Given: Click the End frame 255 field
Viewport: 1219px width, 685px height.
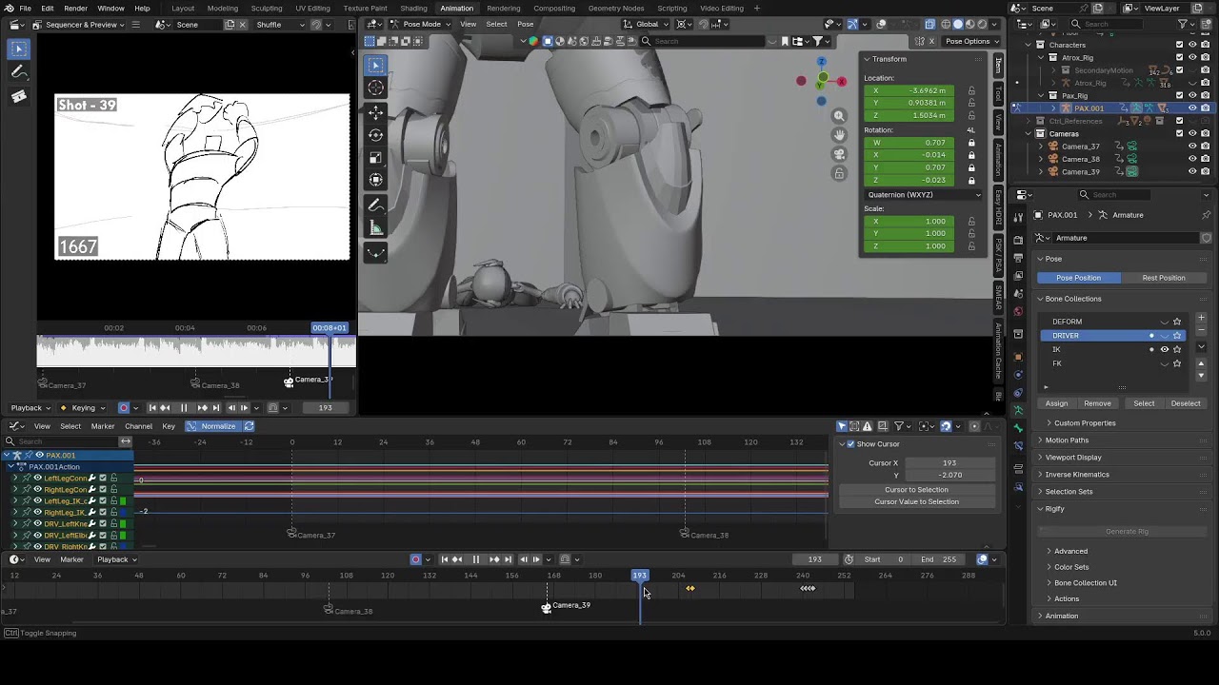Looking at the screenshot, I should 938,559.
